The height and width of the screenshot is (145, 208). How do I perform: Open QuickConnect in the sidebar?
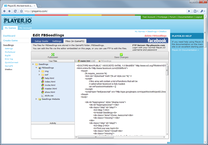pyautogui.click(x=11, y=62)
